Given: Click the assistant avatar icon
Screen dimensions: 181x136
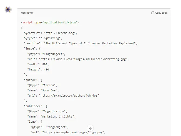Looking at the screenshot, I should coord(8,10).
